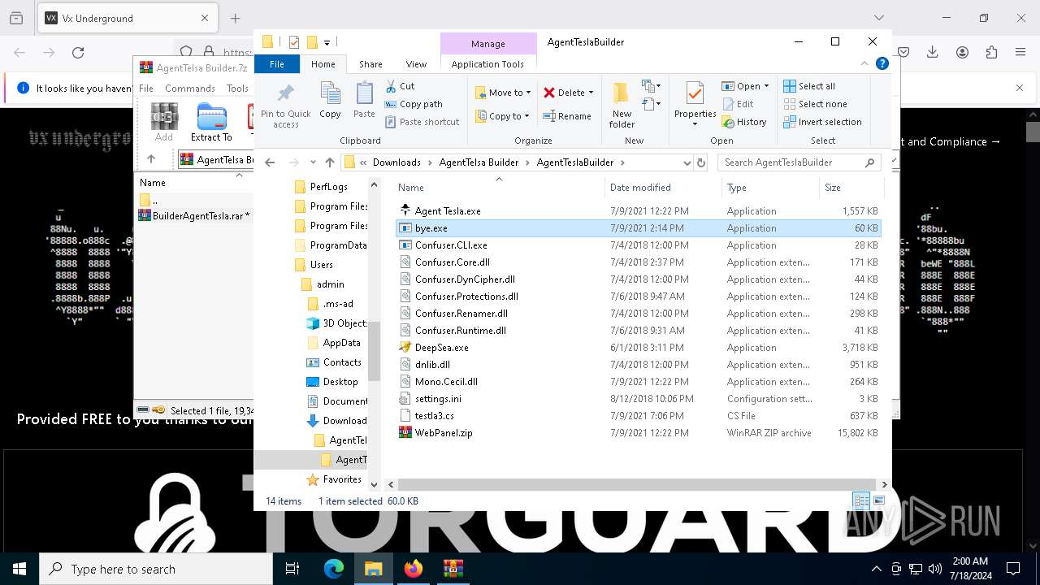Click the Windows Start button
The width and height of the screenshot is (1040, 585).
pyautogui.click(x=19, y=569)
